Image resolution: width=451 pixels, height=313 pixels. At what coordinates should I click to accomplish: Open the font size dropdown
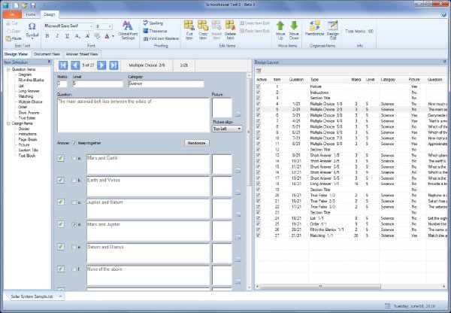coord(110,26)
